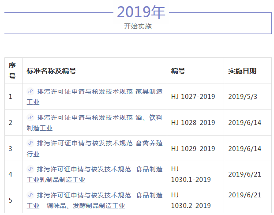Click the 开始实施 subtitle text
Screen dimensions: 274x215
click(x=138, y=26)
